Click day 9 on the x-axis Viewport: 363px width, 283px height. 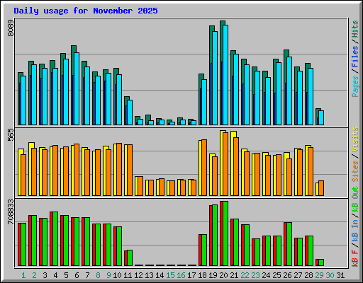(x=108, y=275)
